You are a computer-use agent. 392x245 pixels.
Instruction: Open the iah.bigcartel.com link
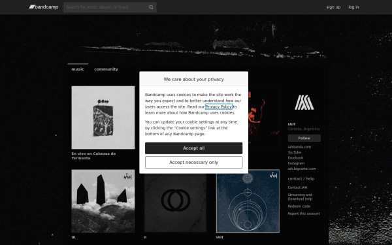coord(302,169)
